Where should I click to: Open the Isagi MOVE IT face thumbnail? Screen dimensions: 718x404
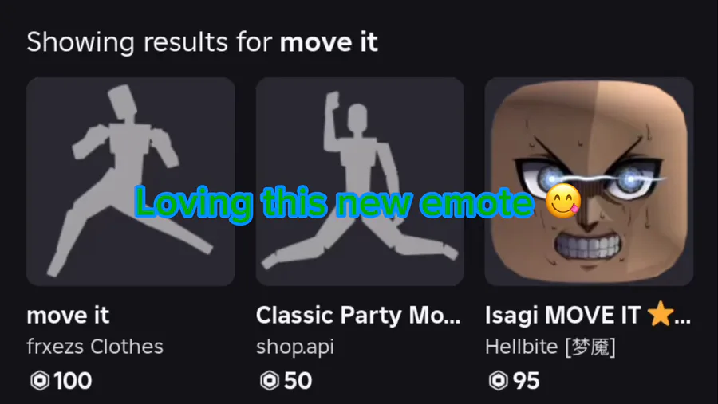[589, 182]
